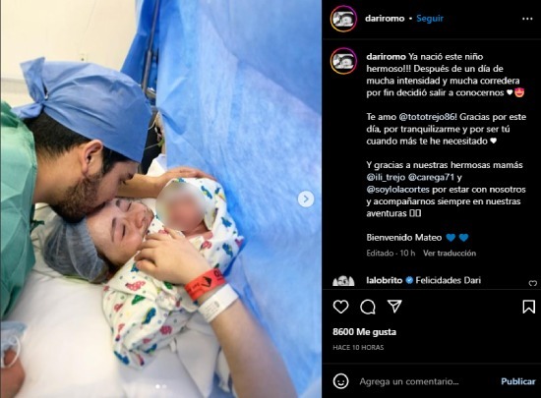The image size is (541, 398).
Task: Click Ver traducción to translate caption
Action: point(450,254)
